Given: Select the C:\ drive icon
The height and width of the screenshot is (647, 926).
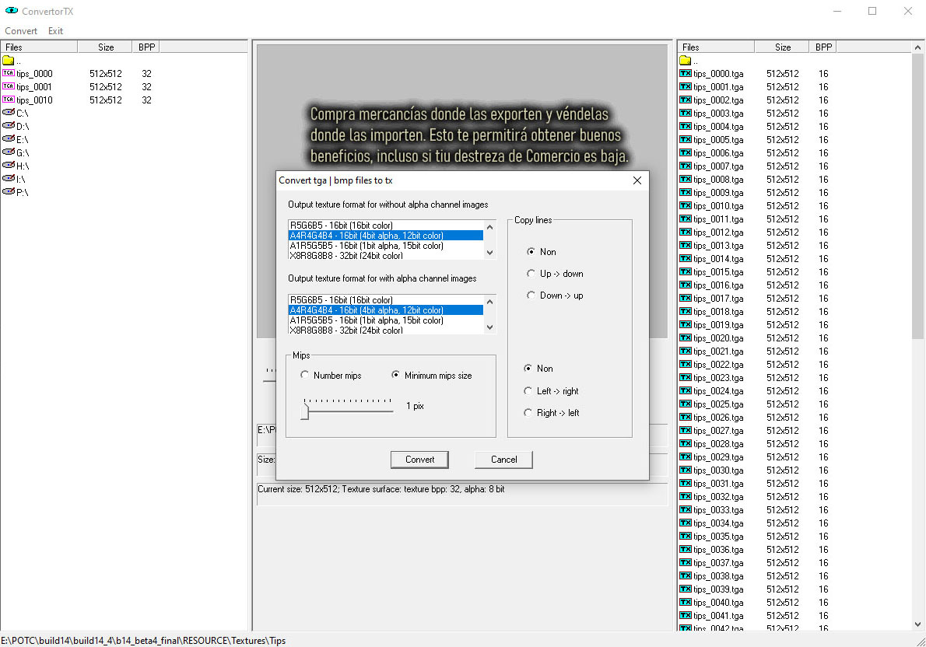Looking at the screenshot, I should 9,113.
